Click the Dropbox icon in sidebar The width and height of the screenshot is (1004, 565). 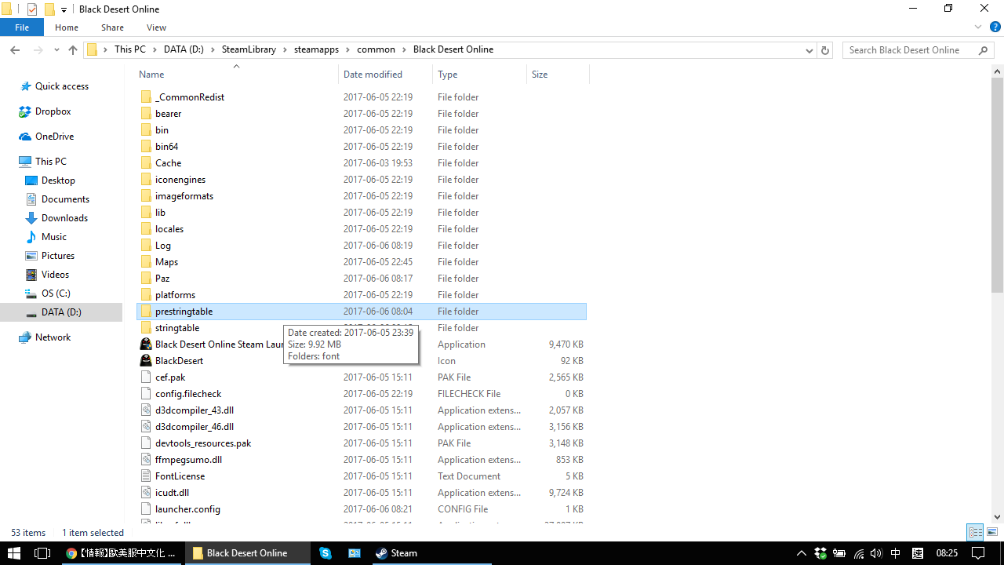tap(25, 111)
